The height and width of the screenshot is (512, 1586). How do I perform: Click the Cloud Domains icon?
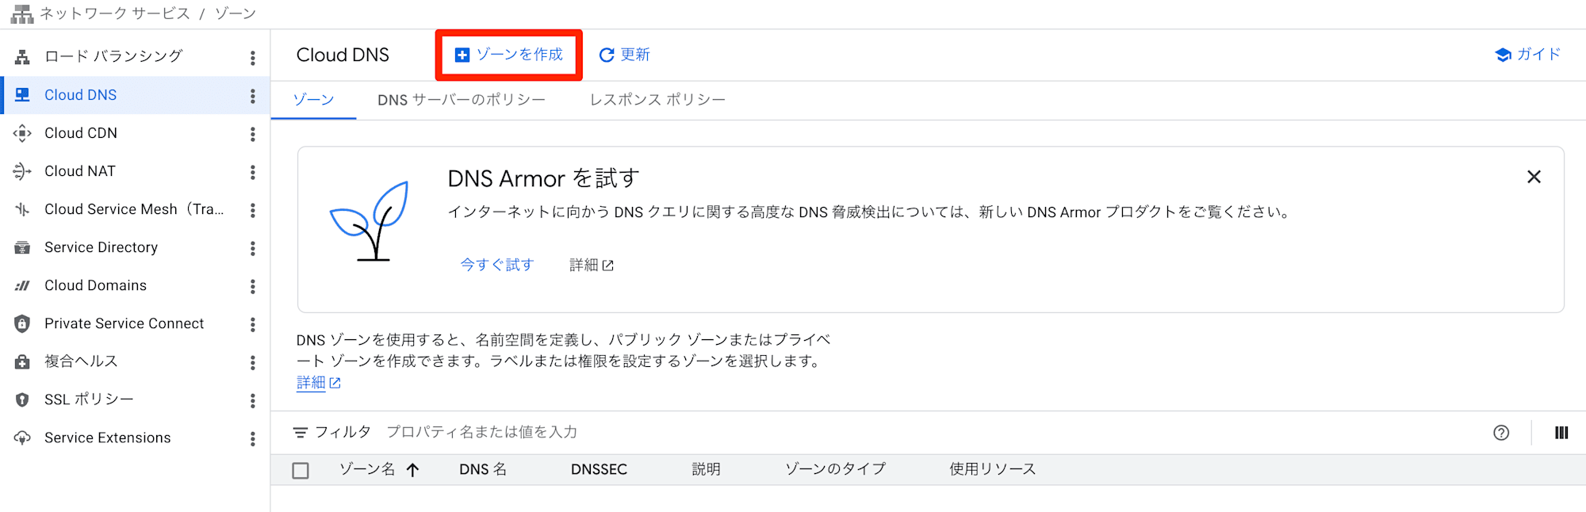click(22, 285)
